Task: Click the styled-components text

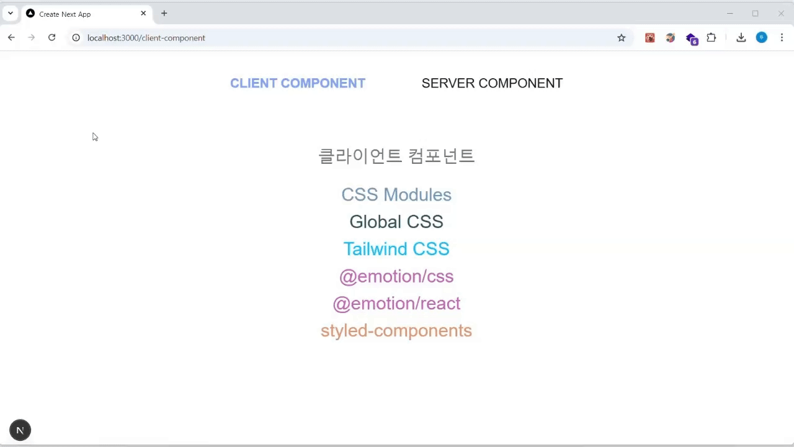Action: coord(396,331)
